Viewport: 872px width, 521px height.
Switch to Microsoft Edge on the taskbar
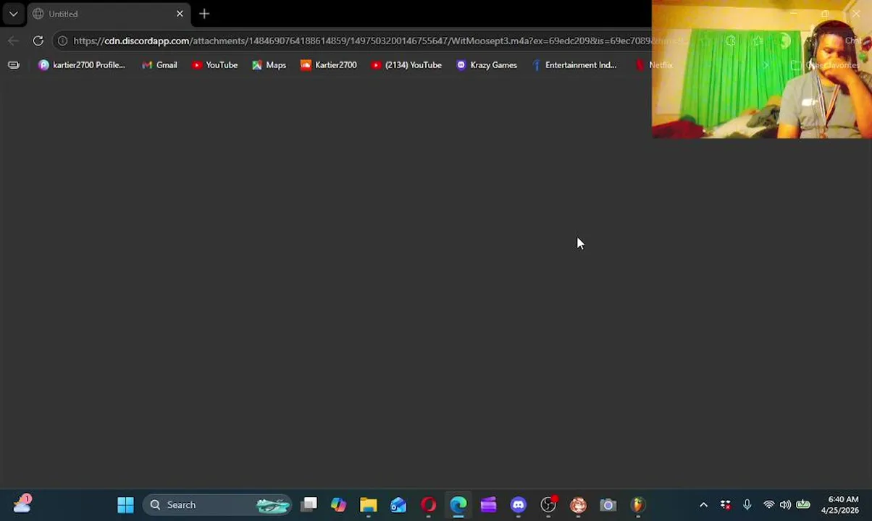458,504
